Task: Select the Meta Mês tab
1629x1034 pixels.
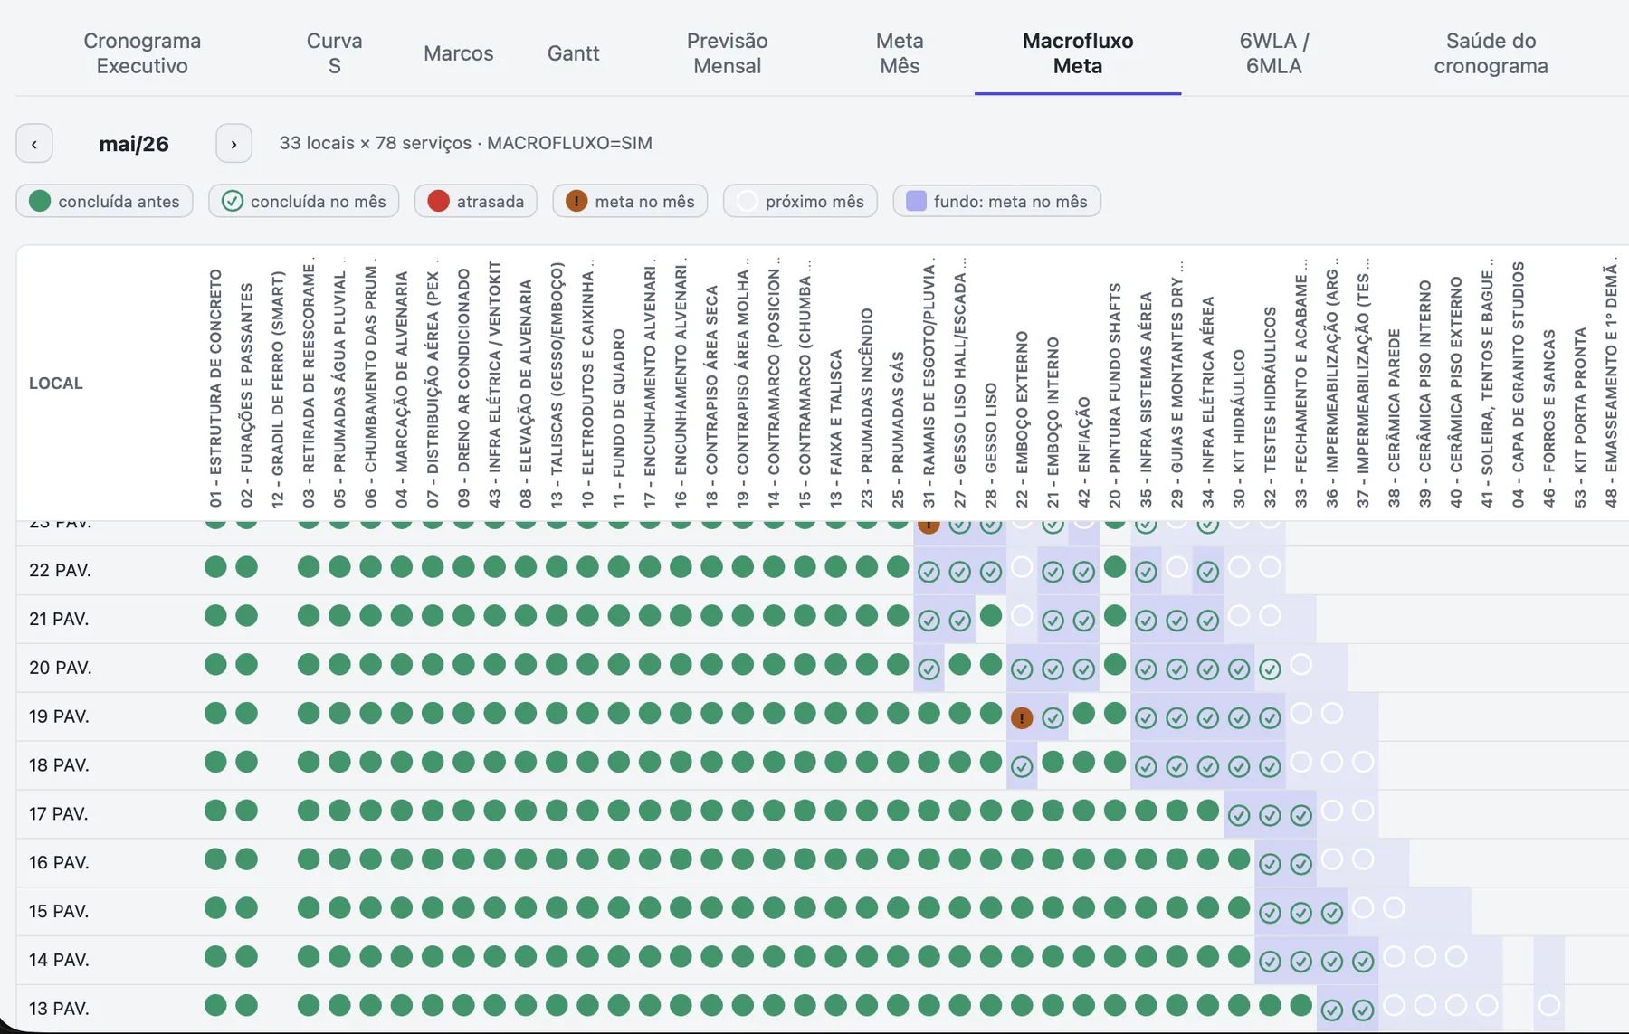Action: tap(900, 53)
